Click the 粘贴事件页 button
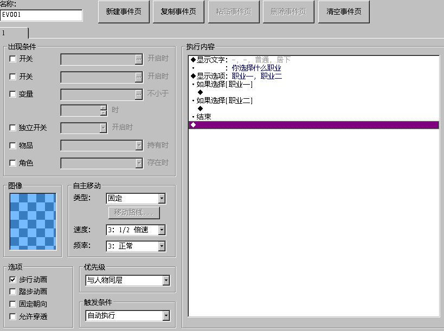444x331 pixels. (x=234, y=11)
